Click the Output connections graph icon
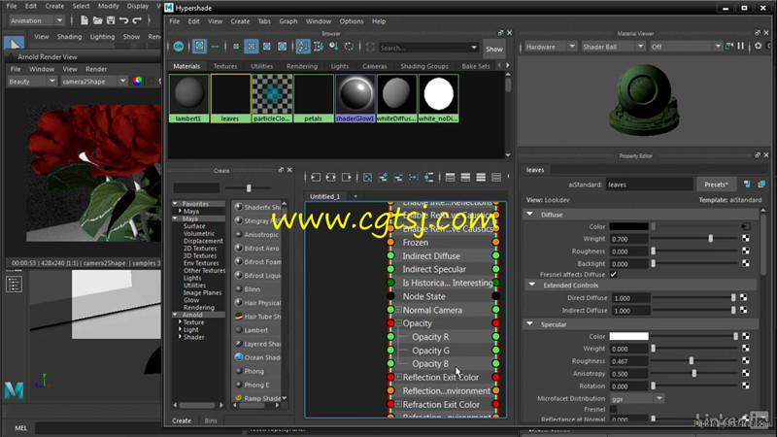Viewport: 777px width, 437px height. point(347,178)
